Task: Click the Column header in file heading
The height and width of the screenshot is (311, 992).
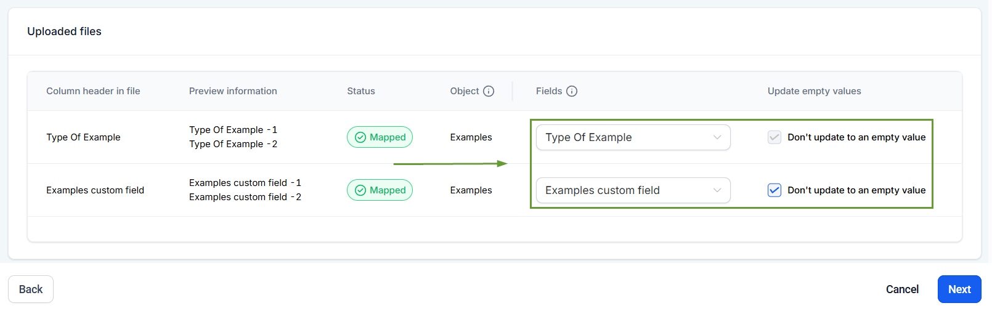Action: (x=93, y=91)
